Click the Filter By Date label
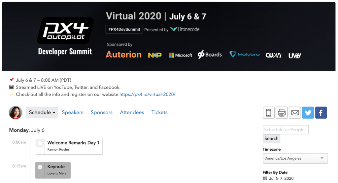This screenshot has height=183, width=338. (275, 172)
